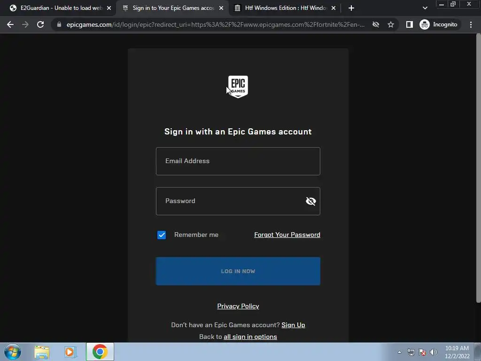Reload the Epic Games login page
The width and height of the screenshot is (481, 361).
pos(40,24)
